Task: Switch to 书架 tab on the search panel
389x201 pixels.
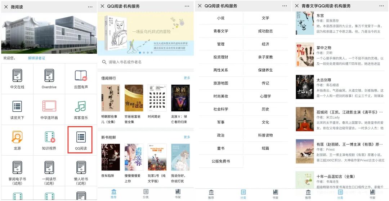Action: pyautogui.click(x=178, y=194)
